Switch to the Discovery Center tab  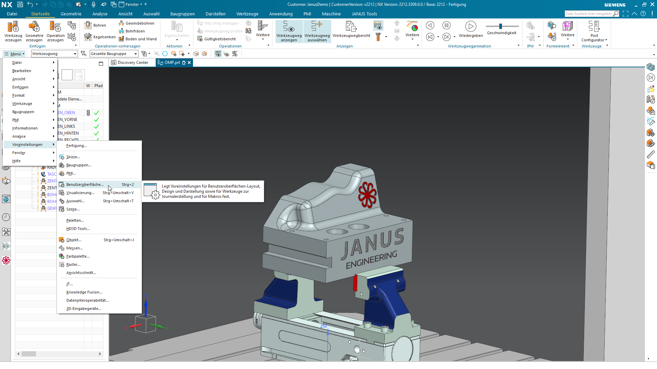point(130,63)
